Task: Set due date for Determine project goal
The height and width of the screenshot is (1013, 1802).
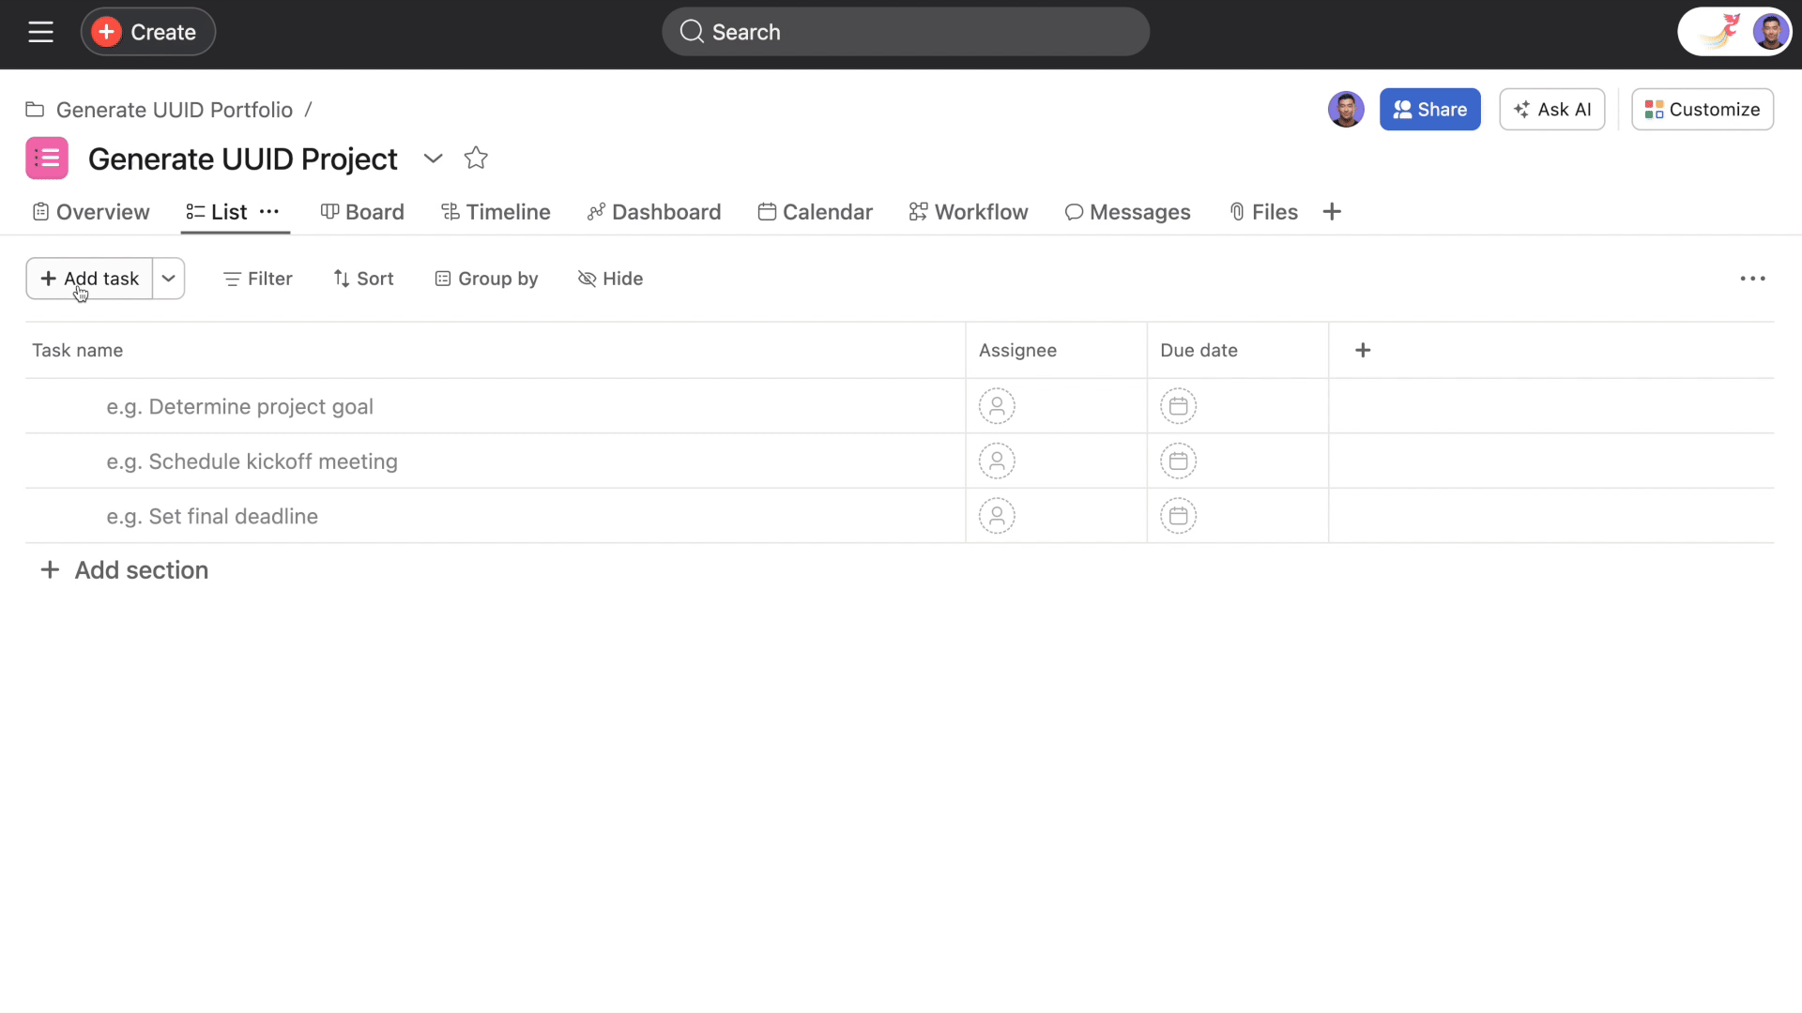Action: pos(1178,407)
